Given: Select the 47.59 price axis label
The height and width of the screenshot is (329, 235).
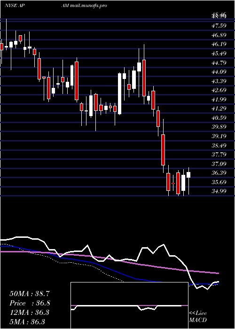Looking at the screenshot, I should (219, 25).
